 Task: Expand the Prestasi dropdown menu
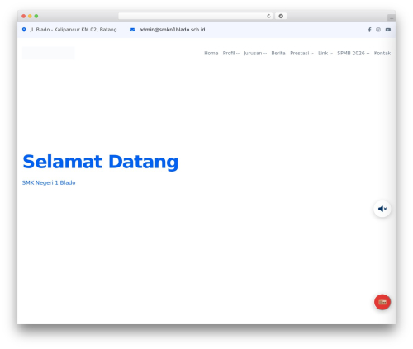pyautogui.click(x=301, y=53)
